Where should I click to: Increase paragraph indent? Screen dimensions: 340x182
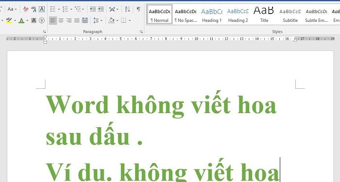point(101,9)
